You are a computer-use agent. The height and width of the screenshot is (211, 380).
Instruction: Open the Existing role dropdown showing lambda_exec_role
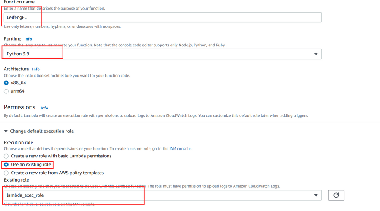click(162, 195)
